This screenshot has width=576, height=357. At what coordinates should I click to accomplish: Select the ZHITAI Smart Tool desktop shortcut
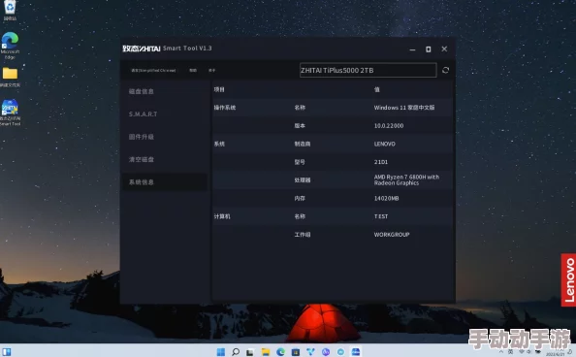10,113
